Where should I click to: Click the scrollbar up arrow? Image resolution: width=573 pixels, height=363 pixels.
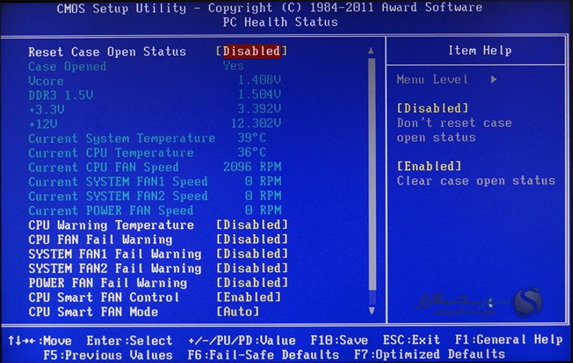click(x=371, y=51)
